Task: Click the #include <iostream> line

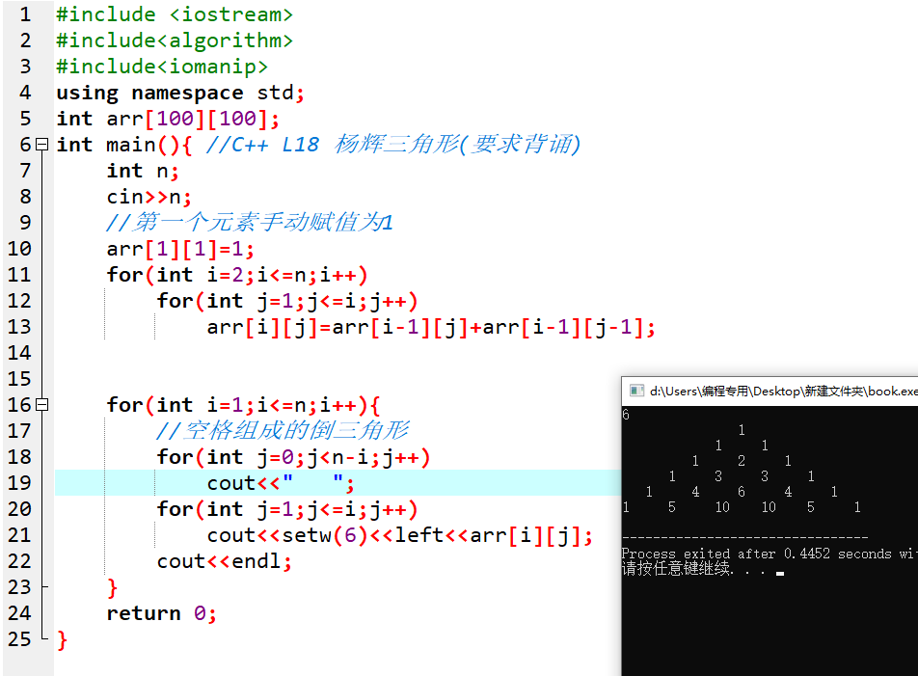Action: 174,14
